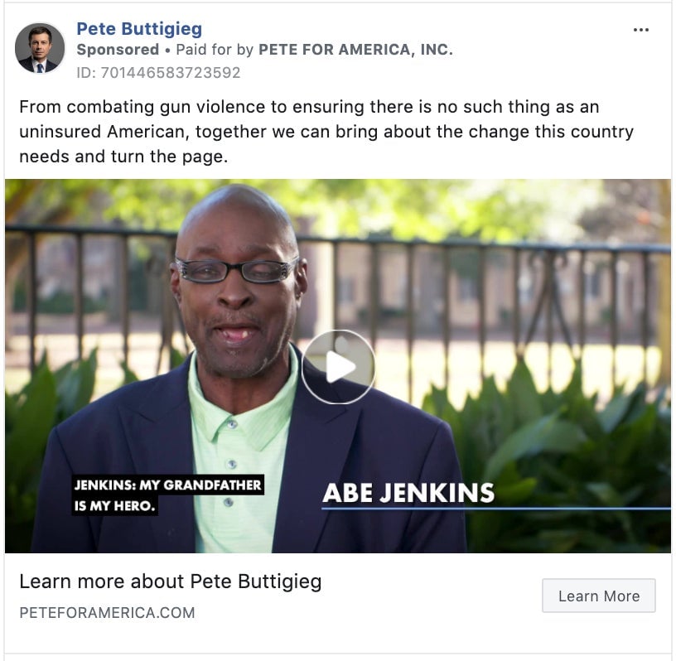Open the 'Learn more about Pete Buttigieg' headline
Image resolution: width=676 pixels, height=661 pixels.
pyautogui.click(x=171, y=581)
